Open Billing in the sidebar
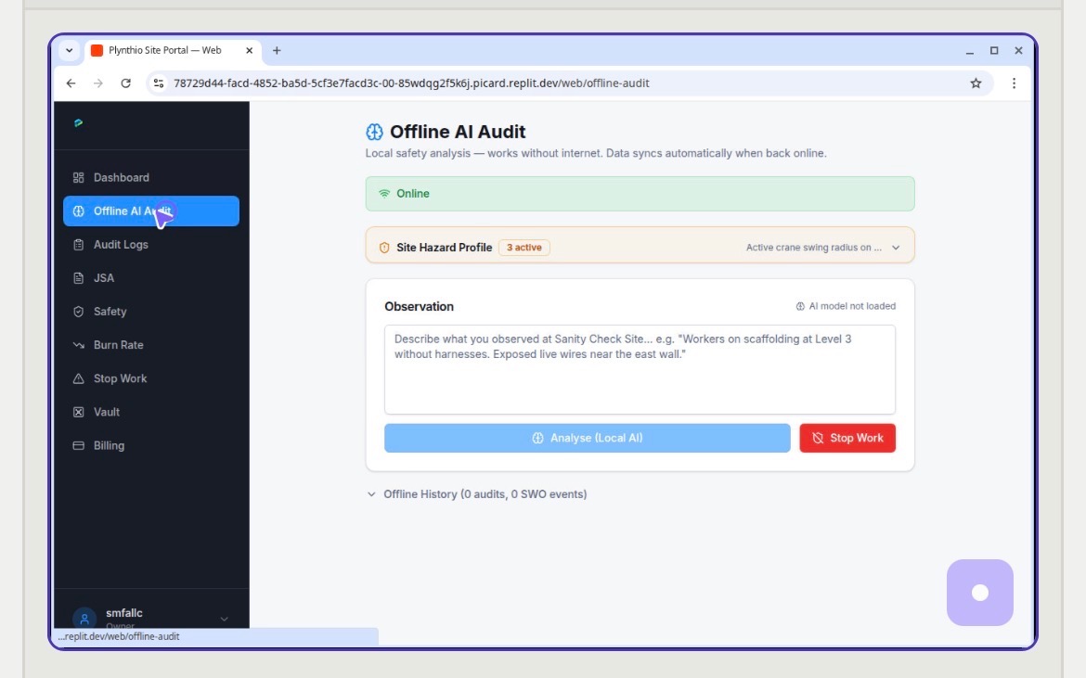 pyautogui.click(x=151, y=445)
